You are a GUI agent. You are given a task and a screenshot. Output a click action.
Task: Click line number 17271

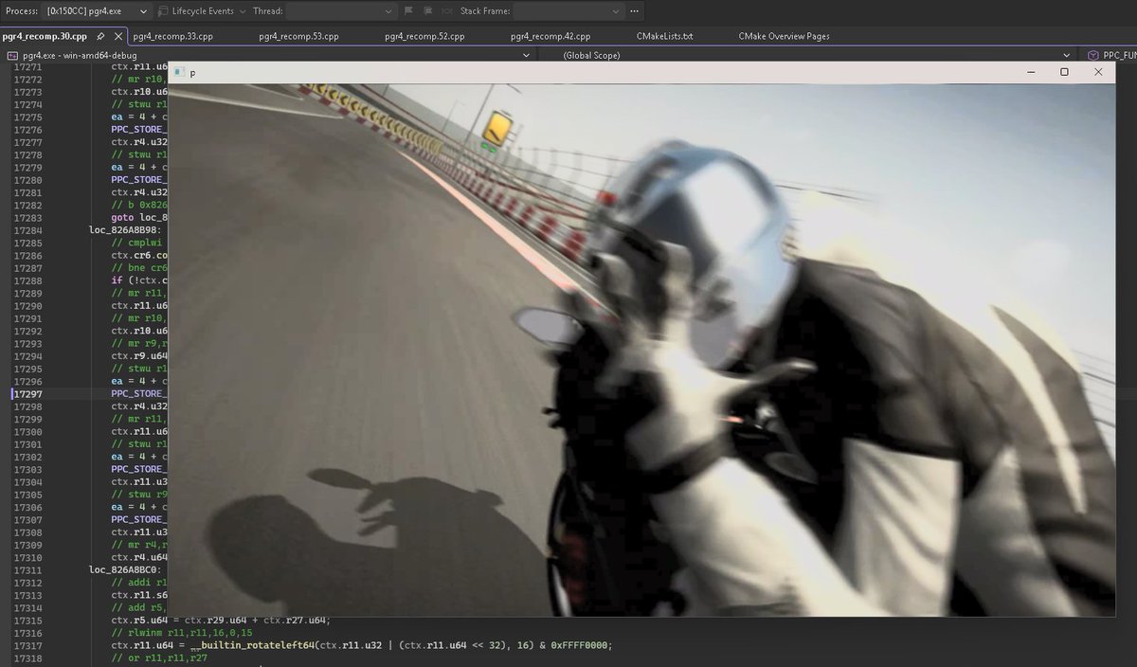(x=27, y=68)
